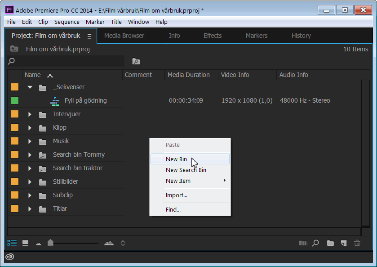Screen dimensions: 377x267
Task: Click the Name column header
Action: (32, 75)
